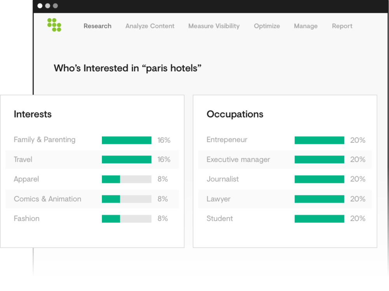This screenshot has width=389, height=291.
Task: Select the Comics & Animation label
Action: [47, 199]
